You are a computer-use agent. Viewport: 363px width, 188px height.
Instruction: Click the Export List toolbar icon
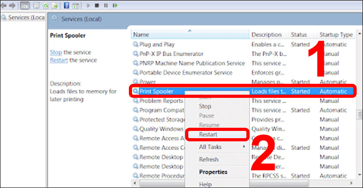point(55,5)
